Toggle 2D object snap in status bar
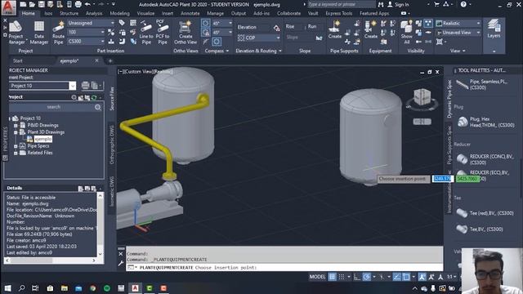The width and height of the screenshot is (523, 294). (406, 277)
